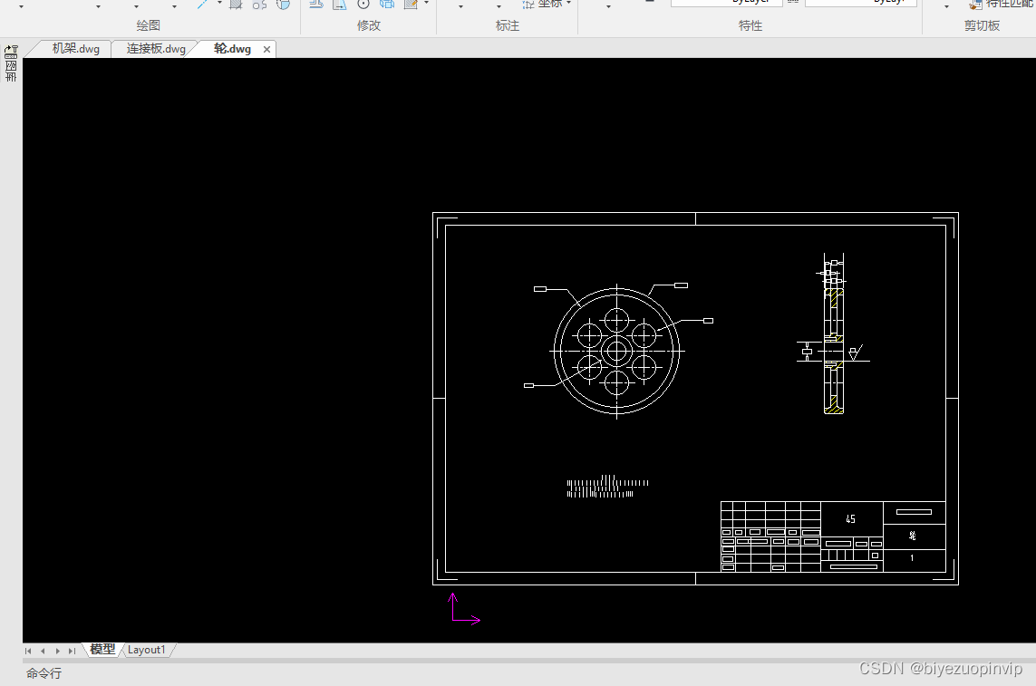This screenshot has height=686, width=1036.
Task: Open the first ByLayer combo box in 特性
Action: coord(727,3)
